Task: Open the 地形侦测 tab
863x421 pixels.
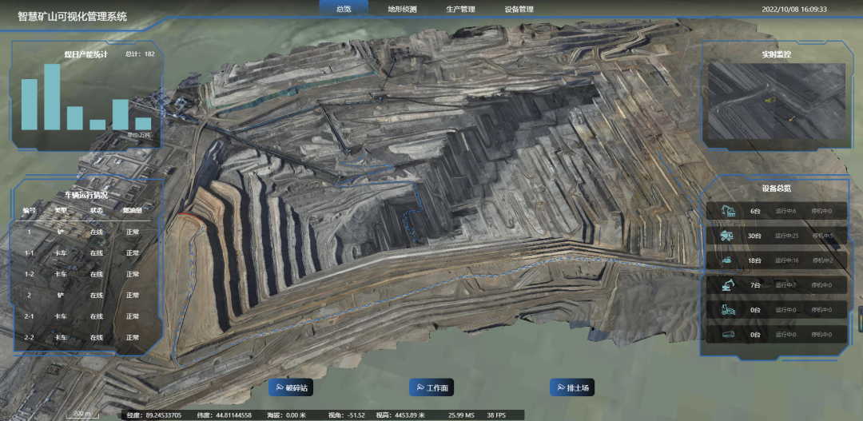Action: 401,9
